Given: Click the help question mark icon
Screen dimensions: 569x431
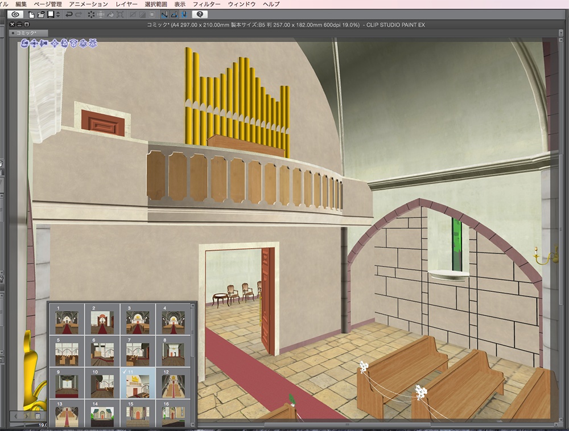Looking at the screenshot, I should tap(200, 14).
